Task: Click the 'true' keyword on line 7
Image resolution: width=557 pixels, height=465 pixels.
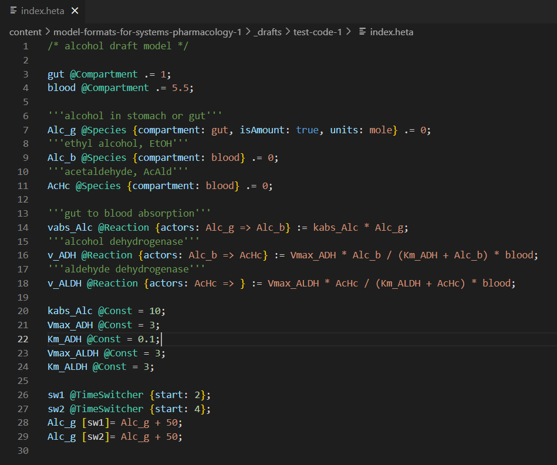Action: (308, 130)
